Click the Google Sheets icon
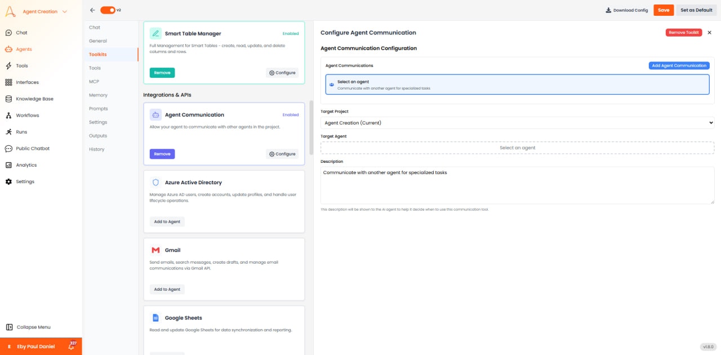 155,317
